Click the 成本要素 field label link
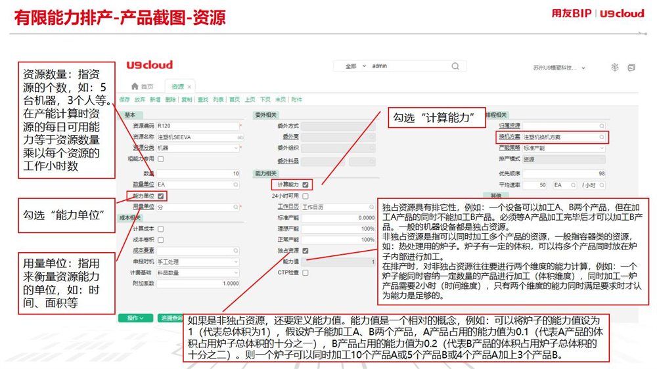The height and width of the screenshot is (369, 657). pos(144,250)
